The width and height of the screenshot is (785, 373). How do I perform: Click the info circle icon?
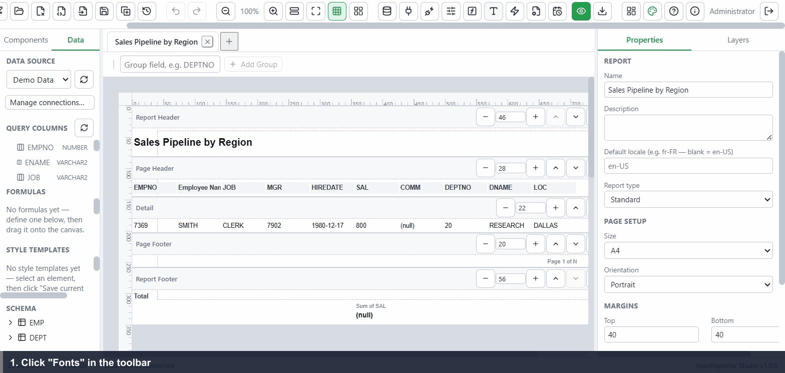pyautogui.click(x=695, y=11)
